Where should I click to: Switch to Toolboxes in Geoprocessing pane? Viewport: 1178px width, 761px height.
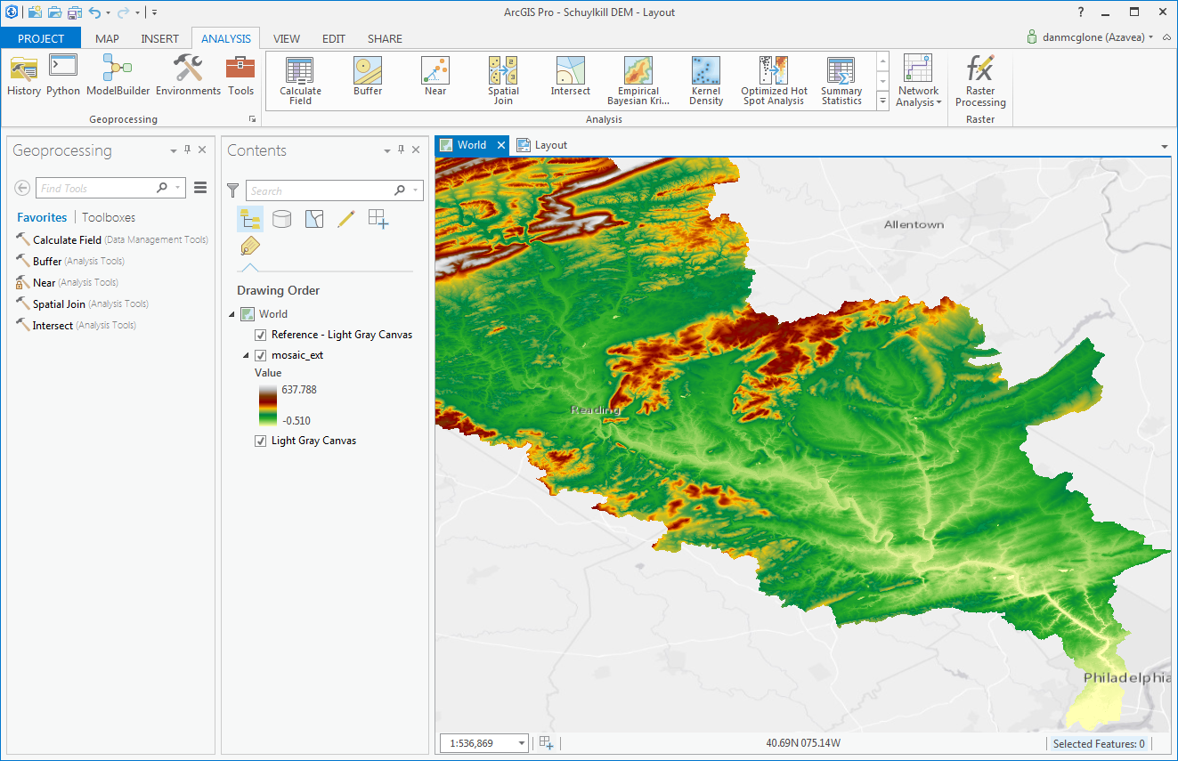coord(109,217)
